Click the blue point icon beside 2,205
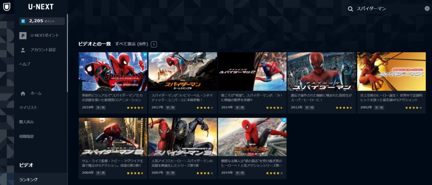432x185 pixels. click(23, 21)
